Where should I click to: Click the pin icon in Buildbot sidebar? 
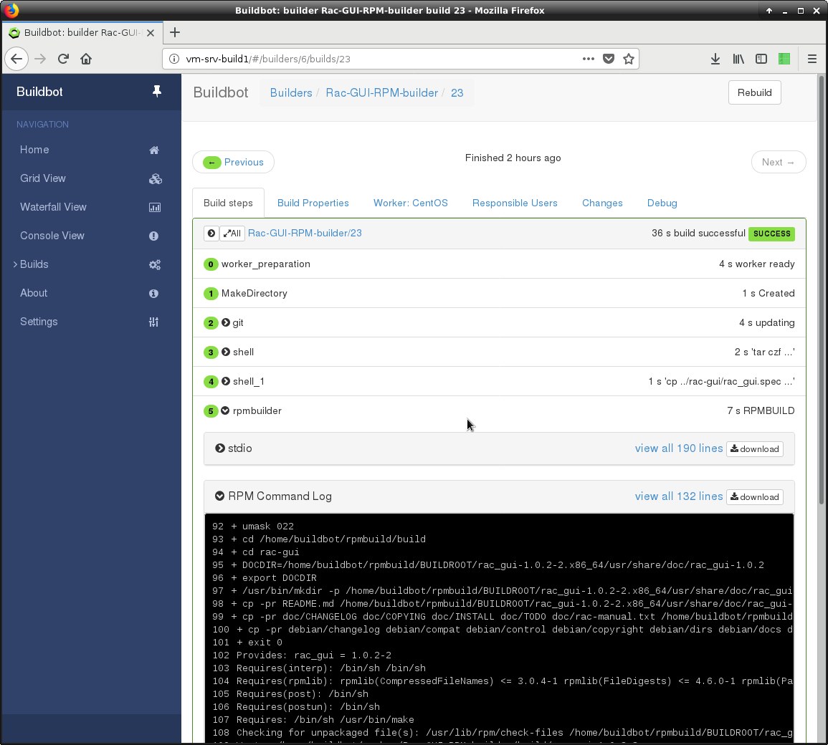[x=157, y=92]
